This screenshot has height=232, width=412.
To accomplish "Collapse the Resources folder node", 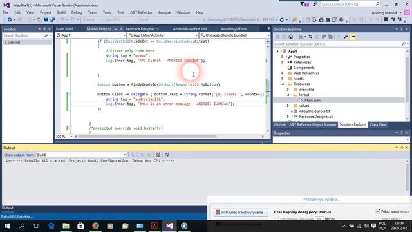I will coord(283,84).
